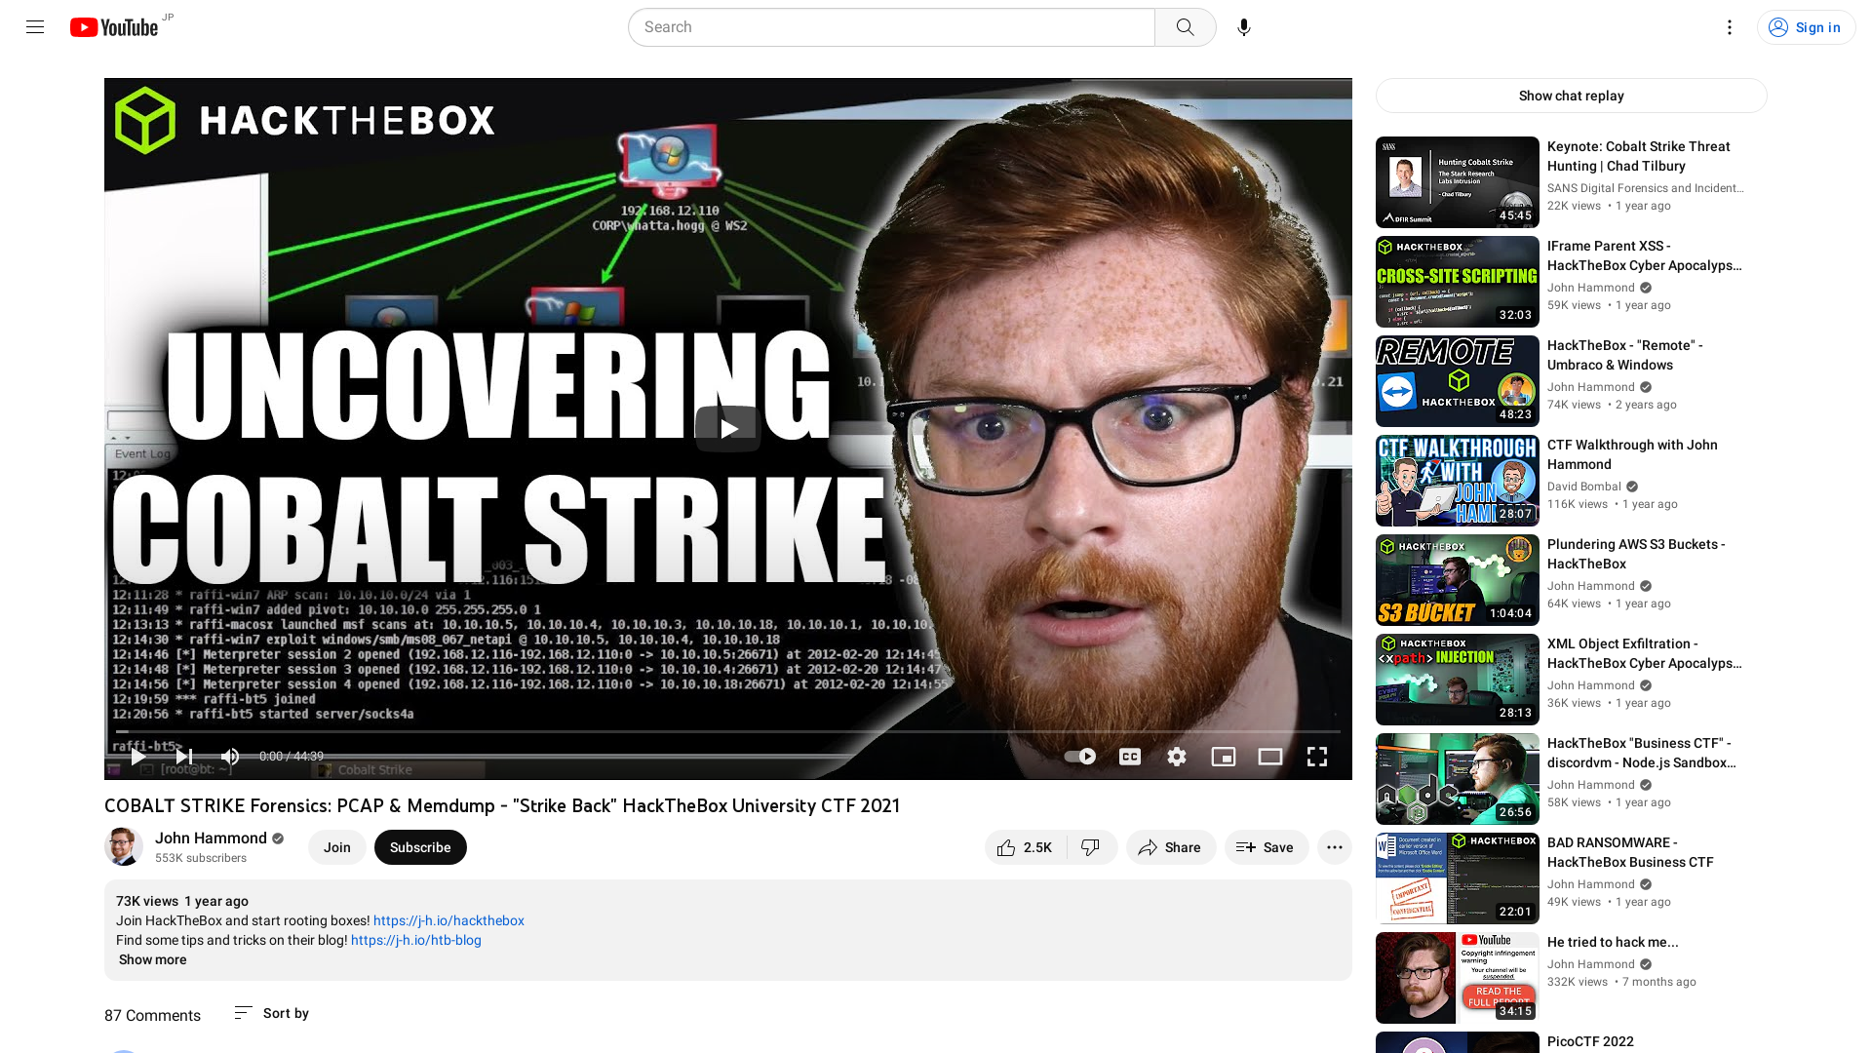Open more actions ellipsis below video
The height and width of the screenshot is (1053, 1872).
click(1334, 847)
